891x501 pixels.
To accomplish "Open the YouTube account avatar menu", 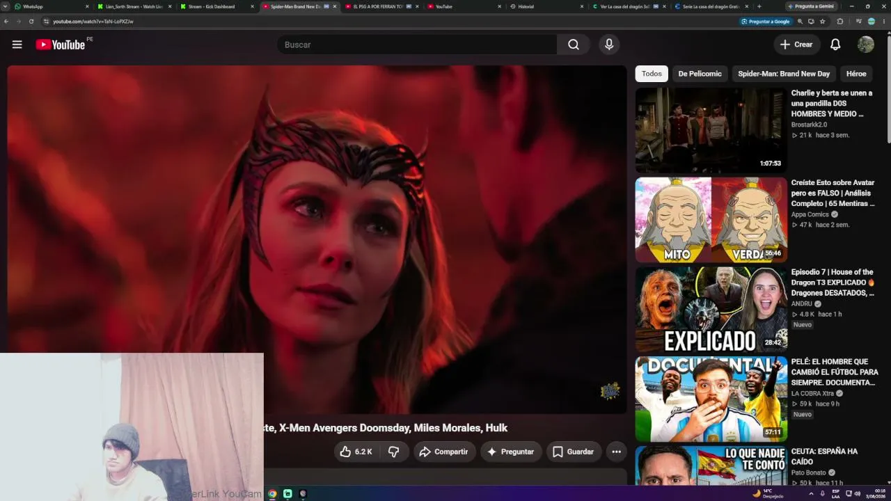I will tap(866, 45).
